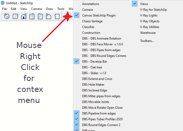Image resolution: width=183 pixels, height=131 pixels.
Task: Show DBS - DBS Pipes from edges
Action: click(x=101, y=50)
